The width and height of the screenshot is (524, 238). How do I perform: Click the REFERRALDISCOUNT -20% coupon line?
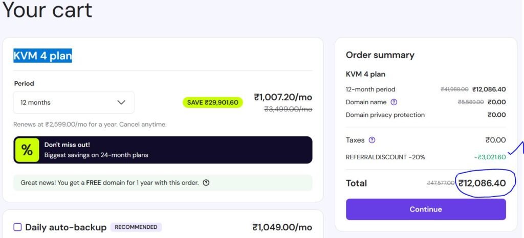[385, 157]
